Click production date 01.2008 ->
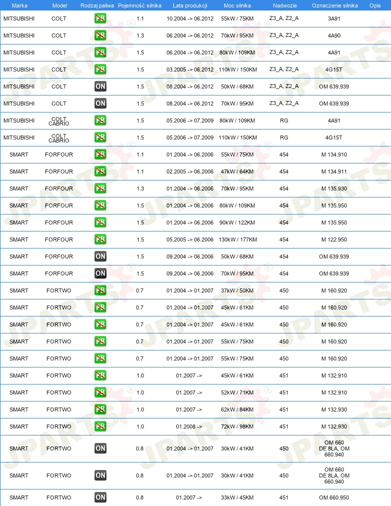The height and width of the screenshot is (506, 391). click(189, 426)
